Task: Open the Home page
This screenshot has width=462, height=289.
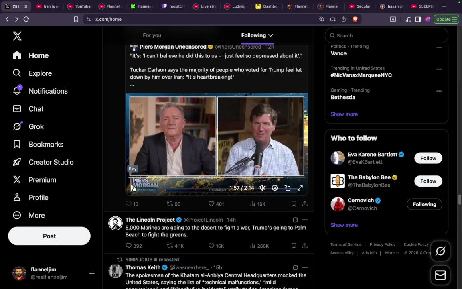Action: pos(30,55)
